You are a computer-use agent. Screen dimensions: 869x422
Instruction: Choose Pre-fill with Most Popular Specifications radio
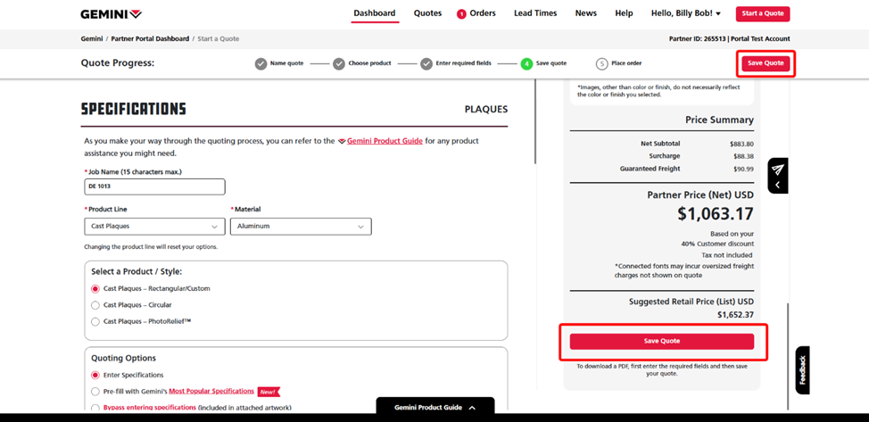click(x=95, y=392)
